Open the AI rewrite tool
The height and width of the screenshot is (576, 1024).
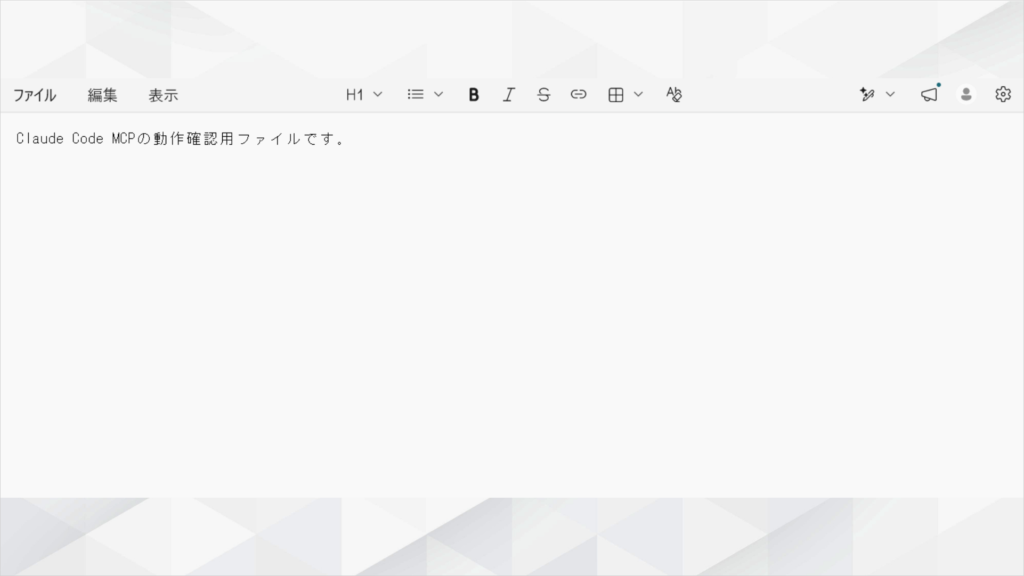point(867,95)
